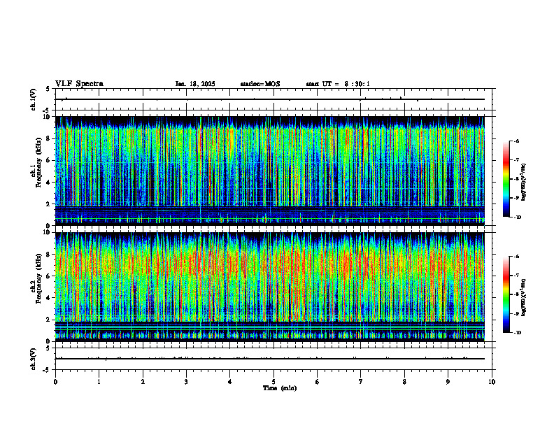This screenshot has width=554, height=428.
Task: Click the "-9" label on ch.2 color bar
Action: (x=516, y=313)
